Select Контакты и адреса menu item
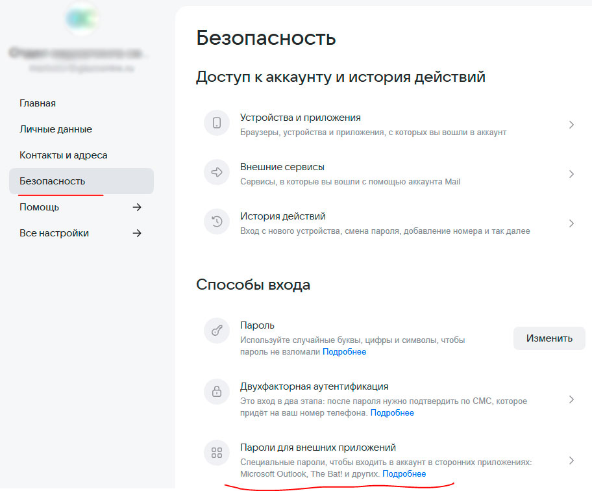 pyautogui.click(x=64, y=155)
